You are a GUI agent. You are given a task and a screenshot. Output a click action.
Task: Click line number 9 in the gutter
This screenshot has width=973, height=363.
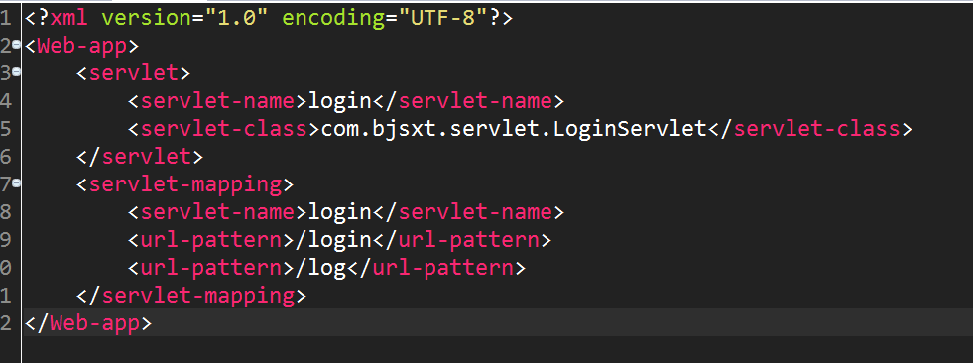6,240
